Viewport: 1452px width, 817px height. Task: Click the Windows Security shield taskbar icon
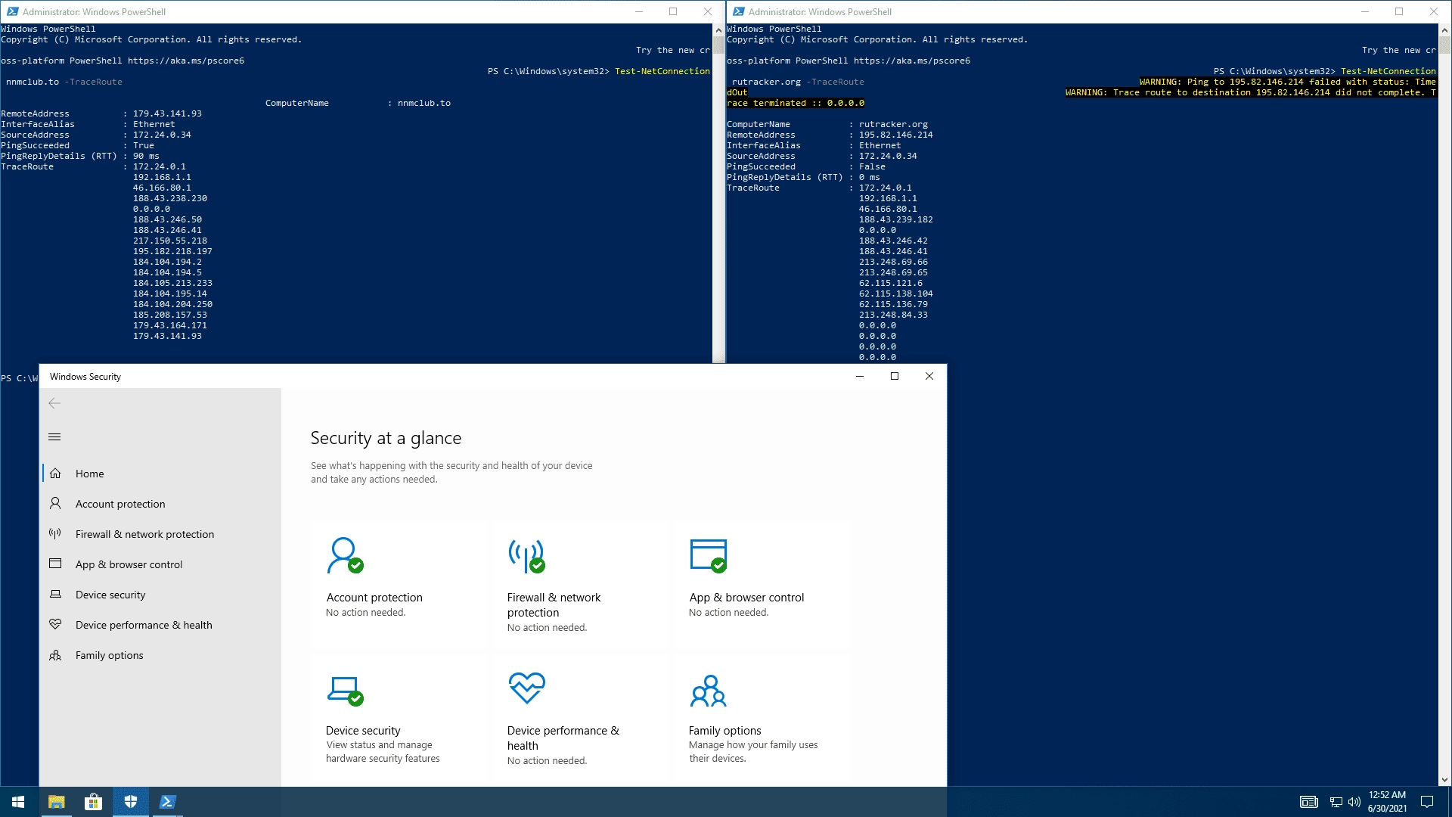point(130,802)
